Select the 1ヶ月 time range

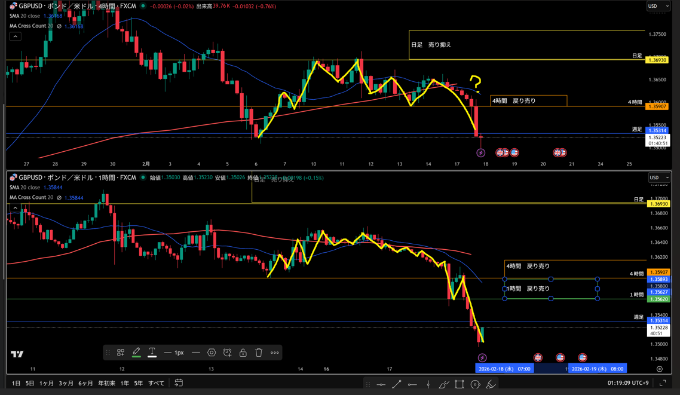47,383
